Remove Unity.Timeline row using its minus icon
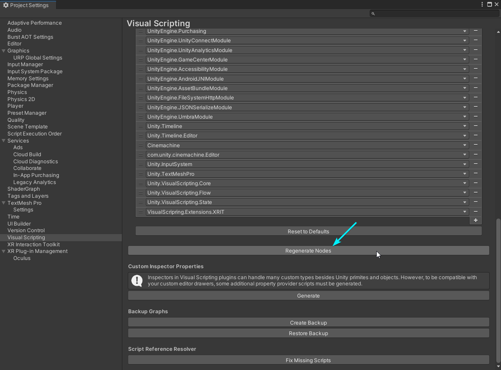Viewport: 501px width, 370px height. pyautogui.click(x=476, y=126)
